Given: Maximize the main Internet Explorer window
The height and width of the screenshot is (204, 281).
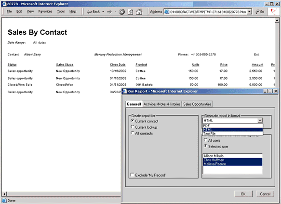Looking at the screenshot, I should (272, 4).
